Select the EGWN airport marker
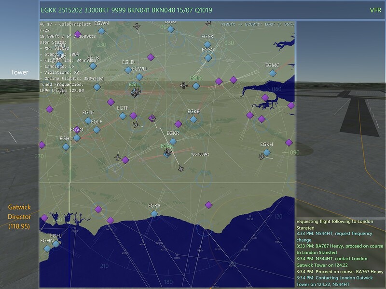Viewport: 386px width, 289px height. coord(102,31)
